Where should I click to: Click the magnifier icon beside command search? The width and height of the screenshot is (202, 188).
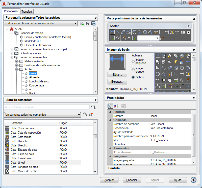click(x=93, y=107)
